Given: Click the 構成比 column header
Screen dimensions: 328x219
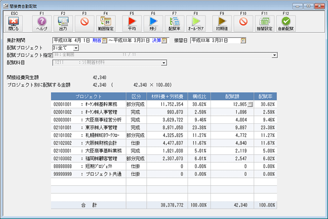Looking at the screenshot, I should [199, 96].
